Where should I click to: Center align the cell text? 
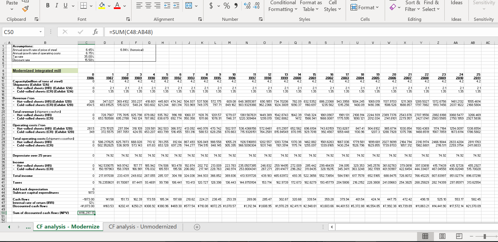tap(148, 6)
